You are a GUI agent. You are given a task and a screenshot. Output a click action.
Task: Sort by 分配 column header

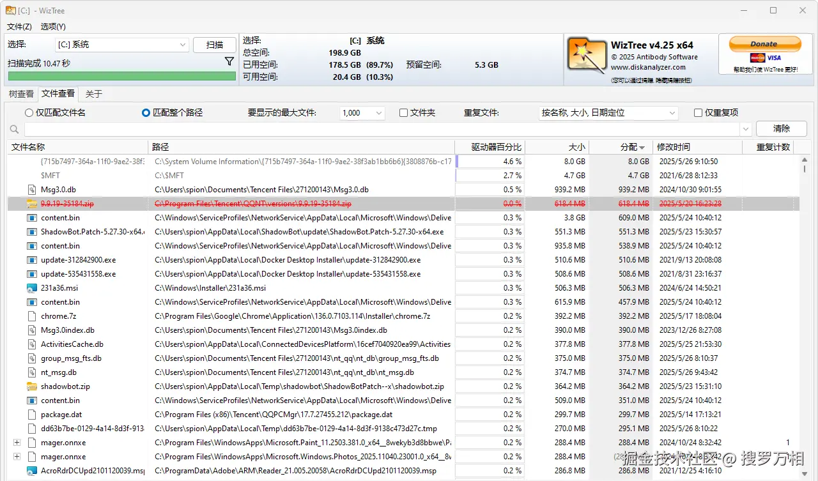621,147
